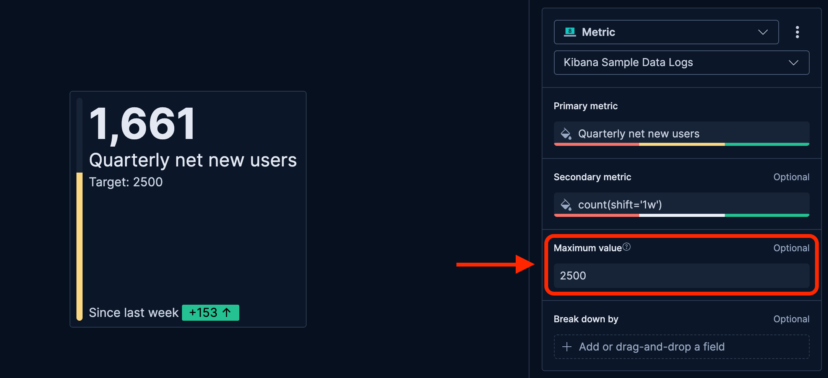Click the color band under the secondary metric

tap(680, 216)
